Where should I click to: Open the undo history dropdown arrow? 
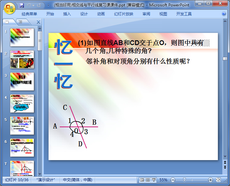point(33,5)
